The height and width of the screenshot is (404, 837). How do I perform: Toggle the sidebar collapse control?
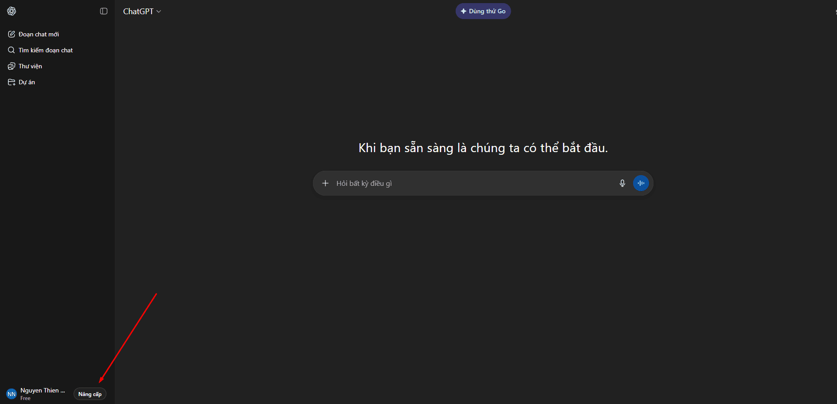104,11
